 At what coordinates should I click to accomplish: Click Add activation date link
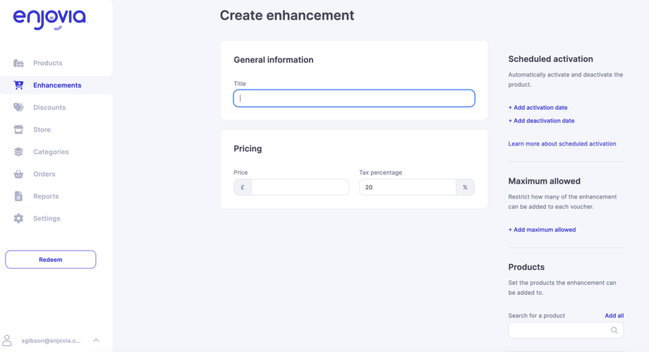click(538, 108)
